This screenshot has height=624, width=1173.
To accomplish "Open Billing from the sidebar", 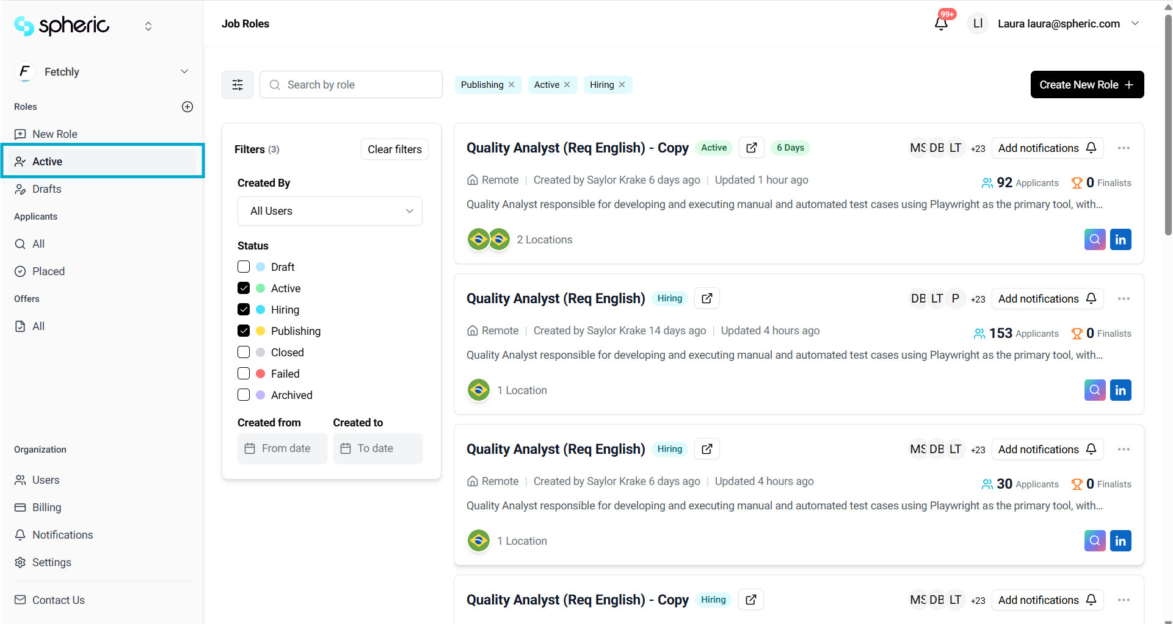I will point(46,507).
